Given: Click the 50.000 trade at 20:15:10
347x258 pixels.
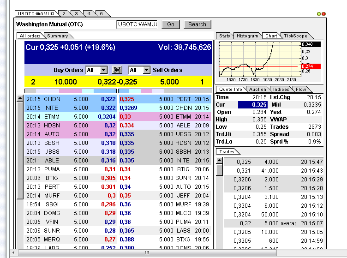Looking at the screenshot, I should (x=274, y=215).
